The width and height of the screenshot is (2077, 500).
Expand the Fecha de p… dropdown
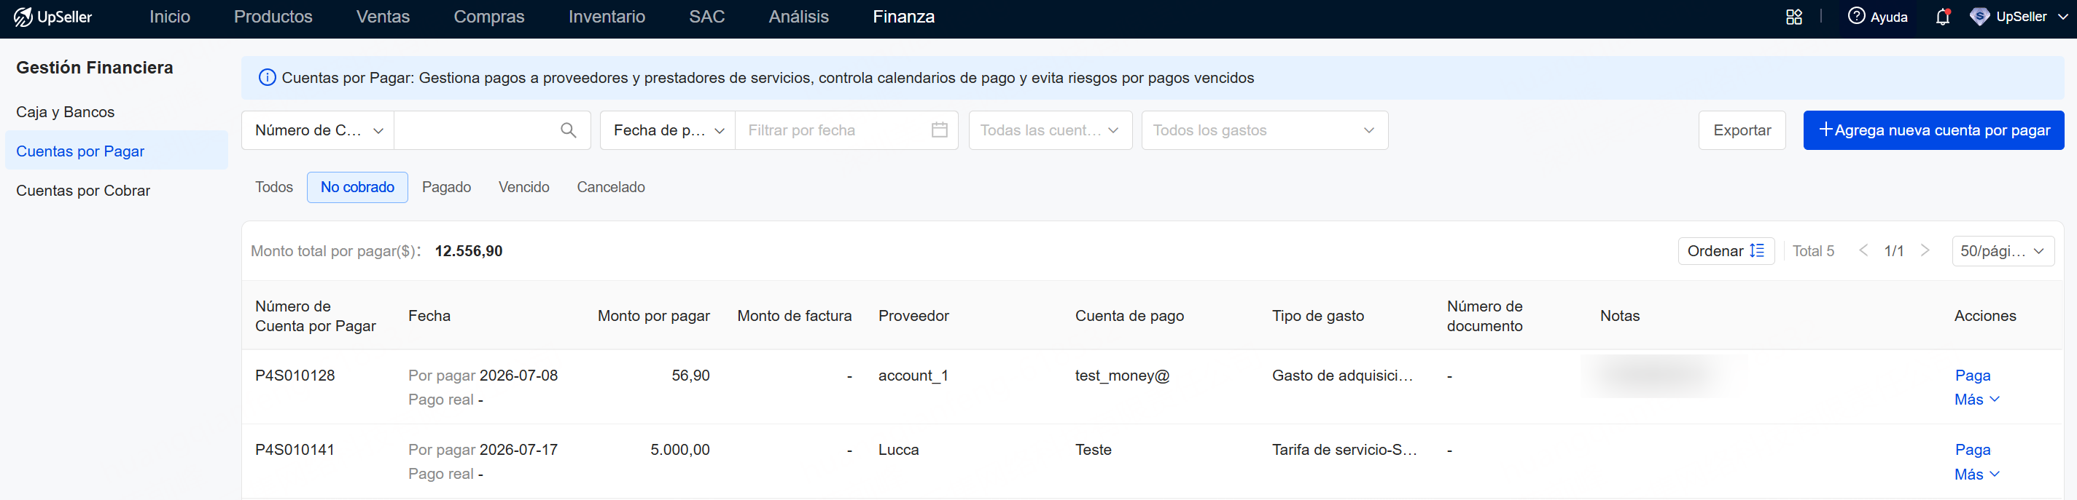point(668,130)
